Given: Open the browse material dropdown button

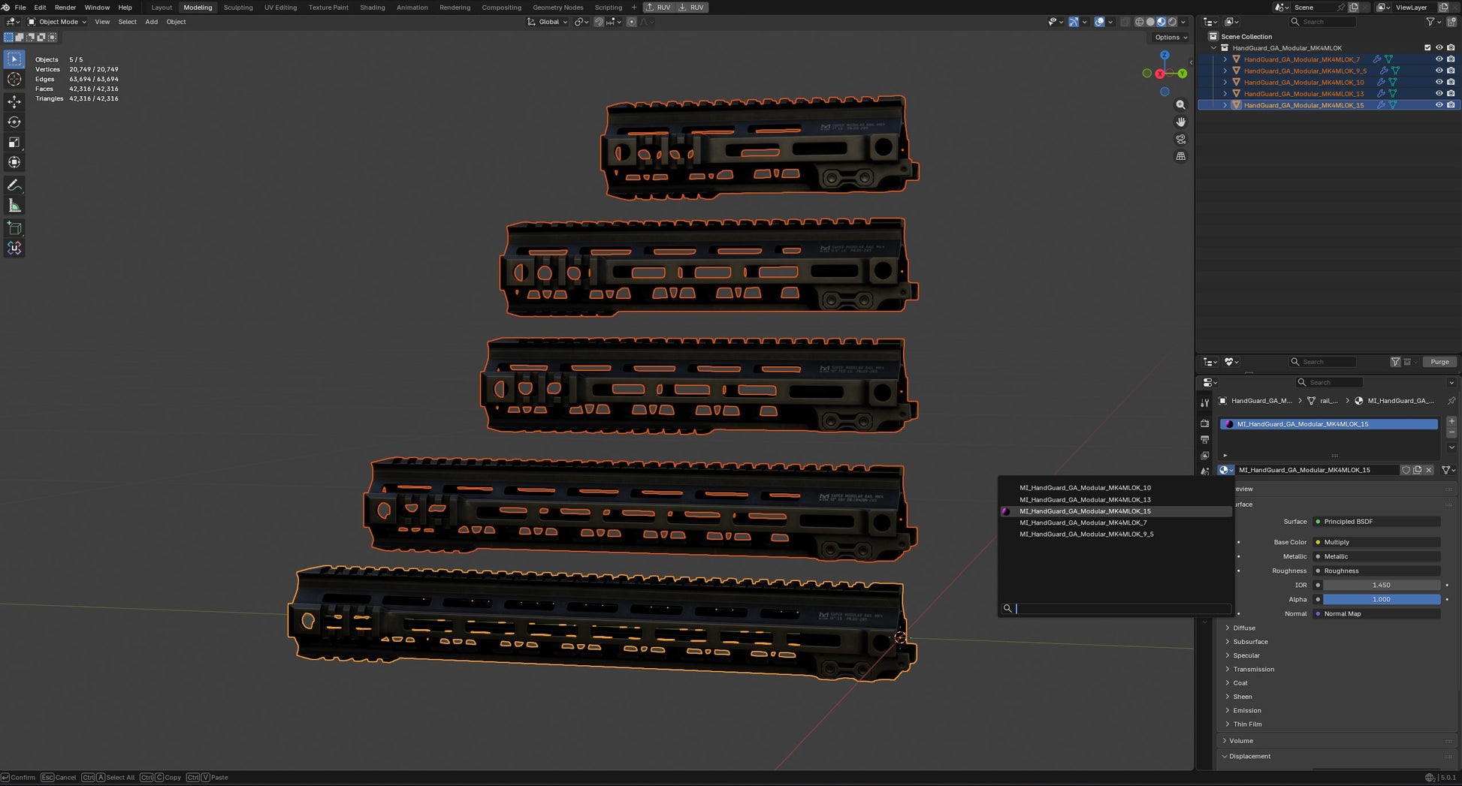Looking at the screenshot, I should pyautogui.click(x=1225, y=470).
